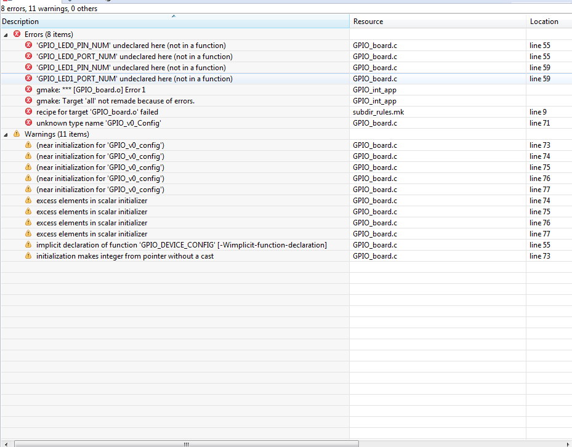Image resolution: width=572 pixels, height=447 pixels.
Task: Click the error icon beside the Errors group header
Action: coord(17,34)
